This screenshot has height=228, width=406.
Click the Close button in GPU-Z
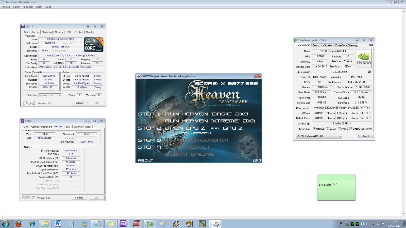366,136
